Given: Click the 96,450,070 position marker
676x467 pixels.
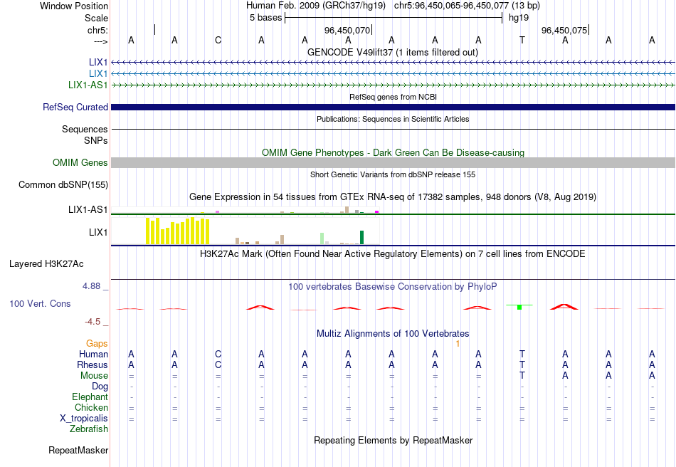Looking at the screenshot, I should [x=347, y=30].
